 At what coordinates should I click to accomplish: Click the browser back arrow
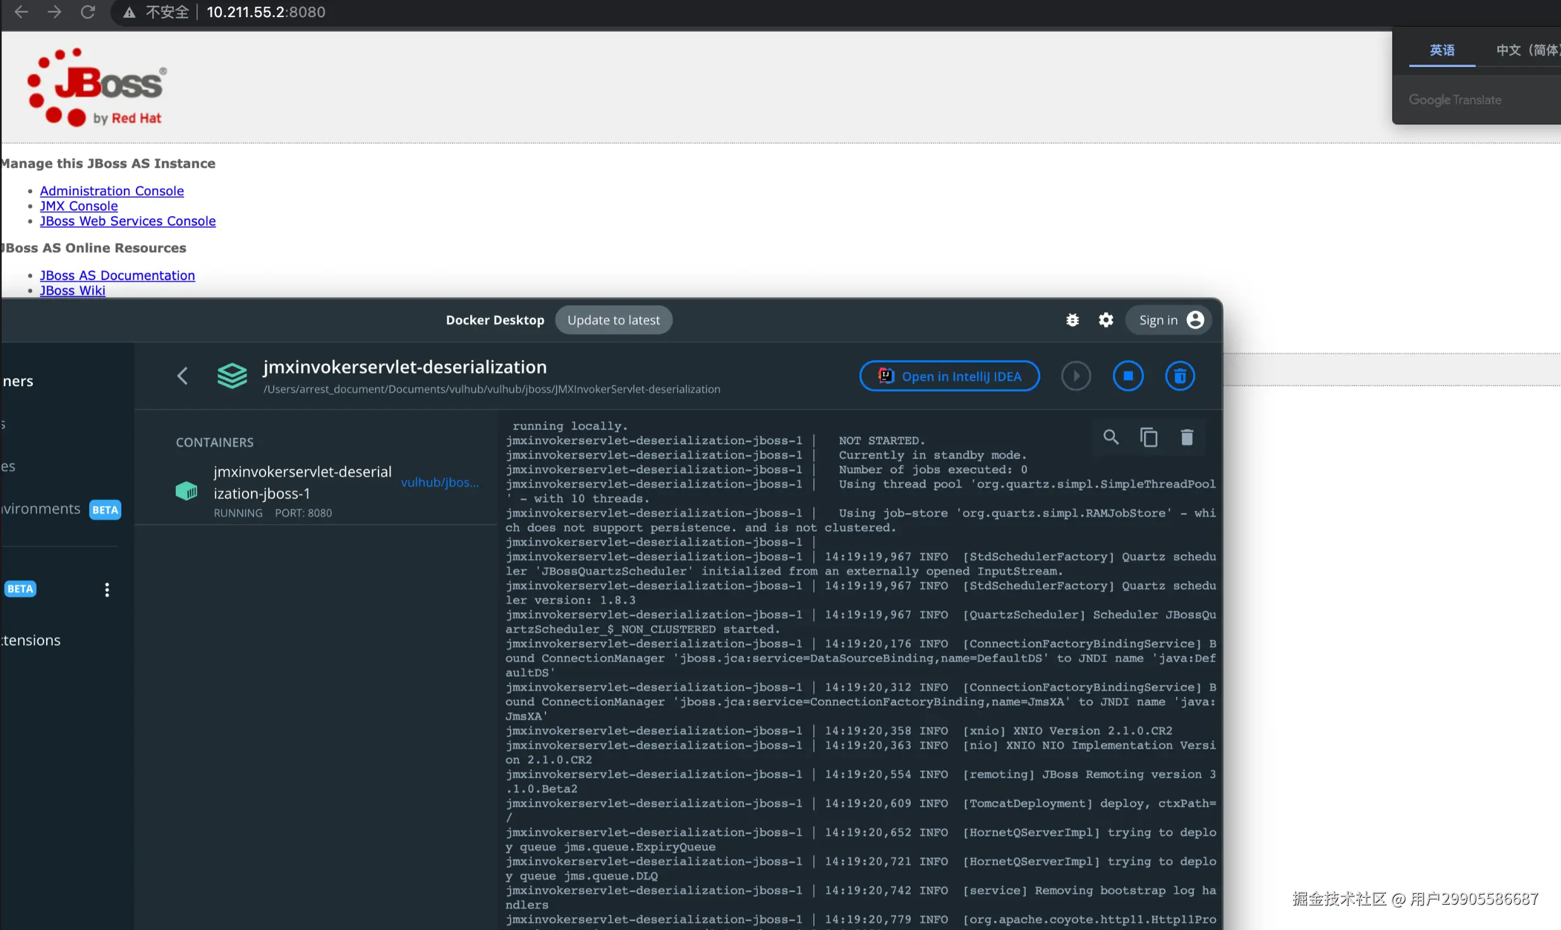click(x=21, y=11)
